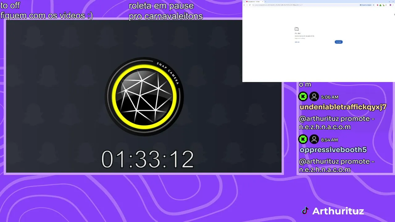Click the bookmark star in the address bar
Screen dimensions: 395x222
pyautogui.click(x=373, y=5)
